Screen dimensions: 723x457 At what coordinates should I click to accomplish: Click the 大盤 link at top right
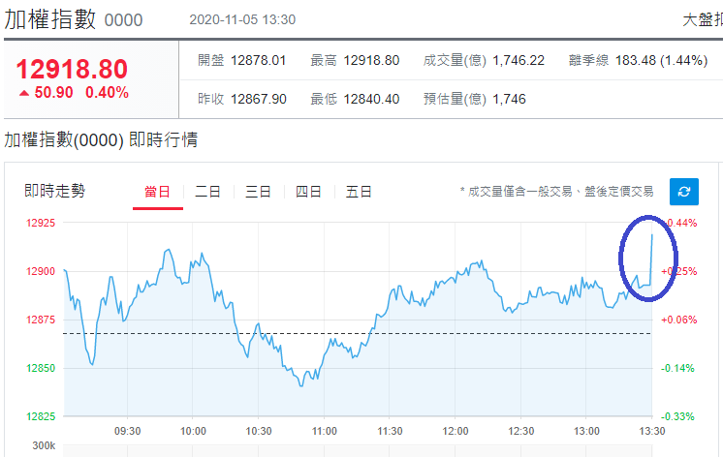pyautogui.click(x=703, y=19)
